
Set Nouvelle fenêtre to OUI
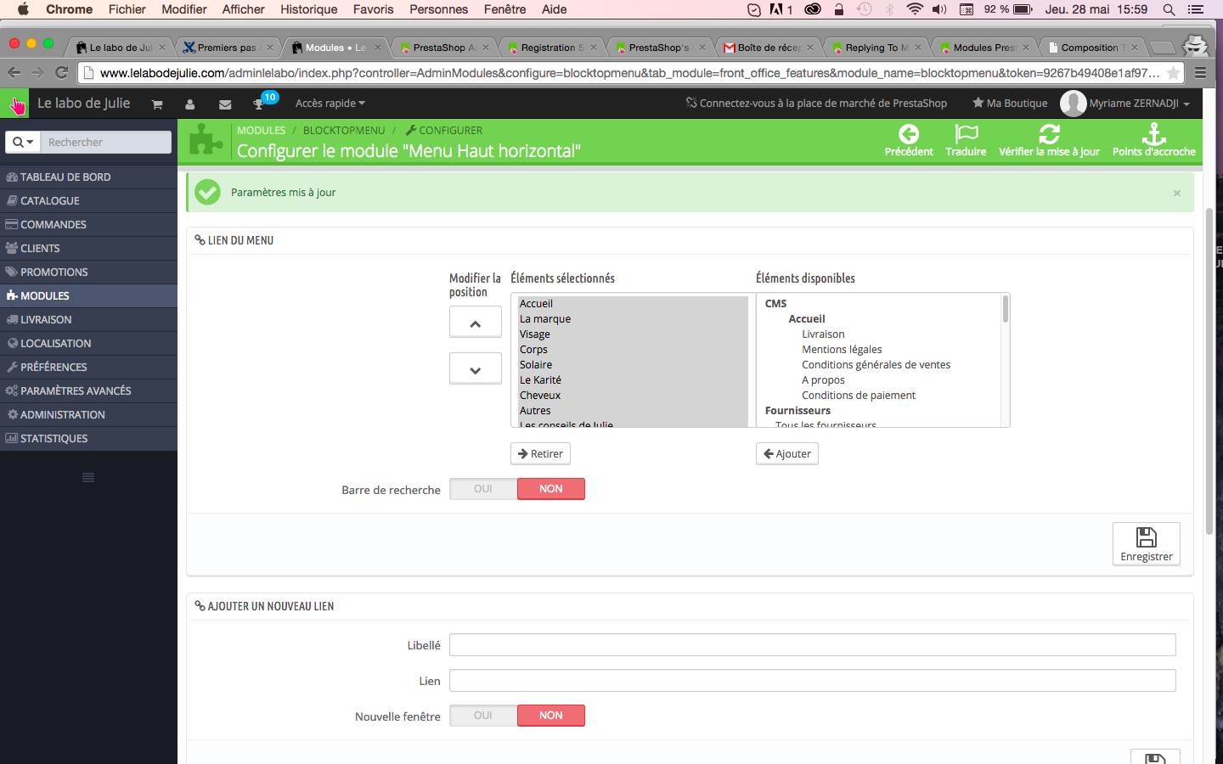click(483, 716)
